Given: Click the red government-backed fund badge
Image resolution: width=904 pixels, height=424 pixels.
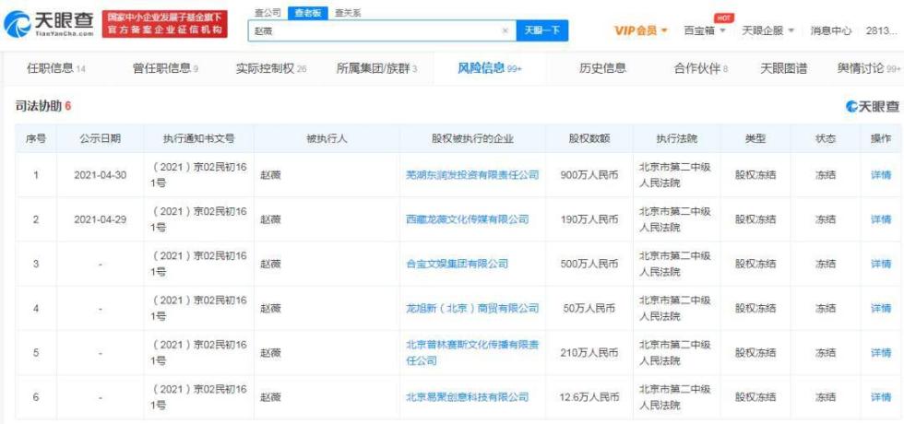Looking at the screenshot, I should pos(165,24).
